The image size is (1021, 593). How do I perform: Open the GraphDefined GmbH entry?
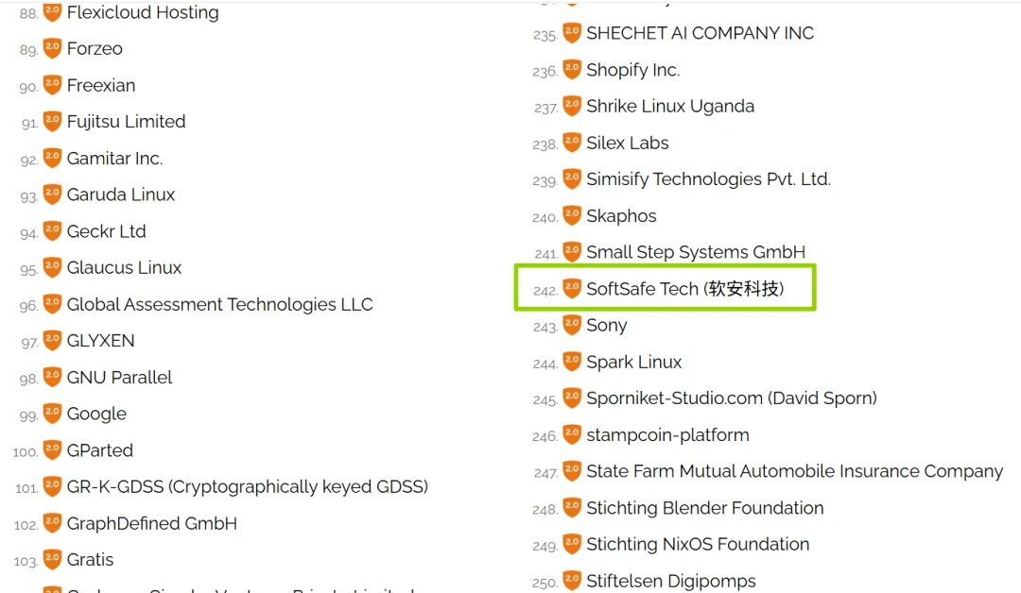click(151, 523)
